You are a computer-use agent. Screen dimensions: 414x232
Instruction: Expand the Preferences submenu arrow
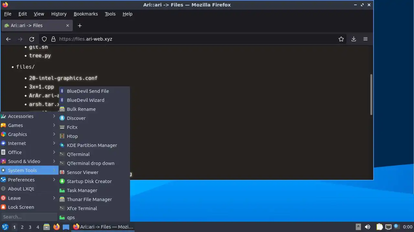point(54,180)
